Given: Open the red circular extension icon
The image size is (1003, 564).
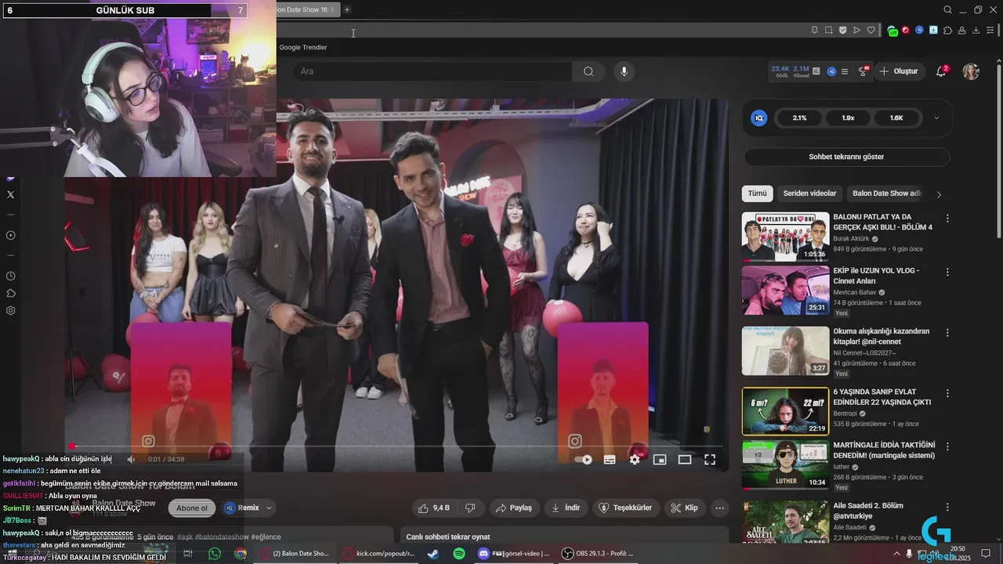Looking at the screenshot, I should [x=906, y=31].
